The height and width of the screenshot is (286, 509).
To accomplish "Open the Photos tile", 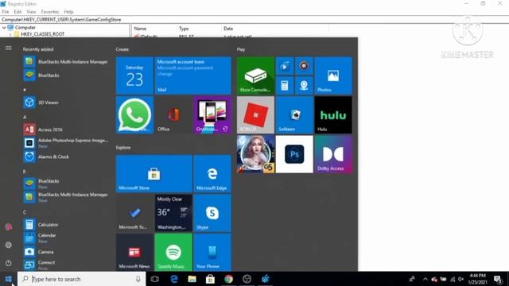I will click(x=333, y=75).
